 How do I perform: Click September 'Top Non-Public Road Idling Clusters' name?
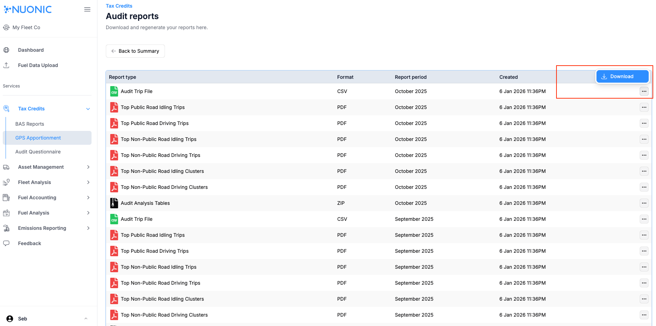[163, 299]
